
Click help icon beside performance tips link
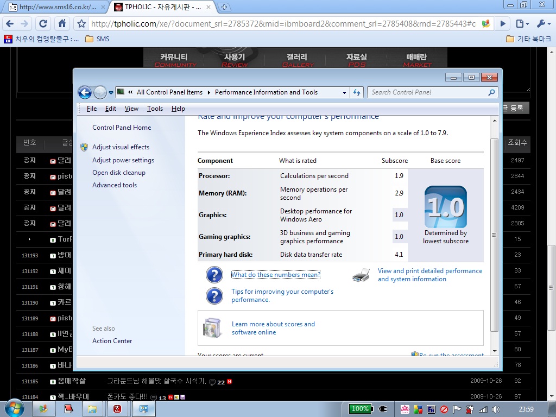coord(214,296)
